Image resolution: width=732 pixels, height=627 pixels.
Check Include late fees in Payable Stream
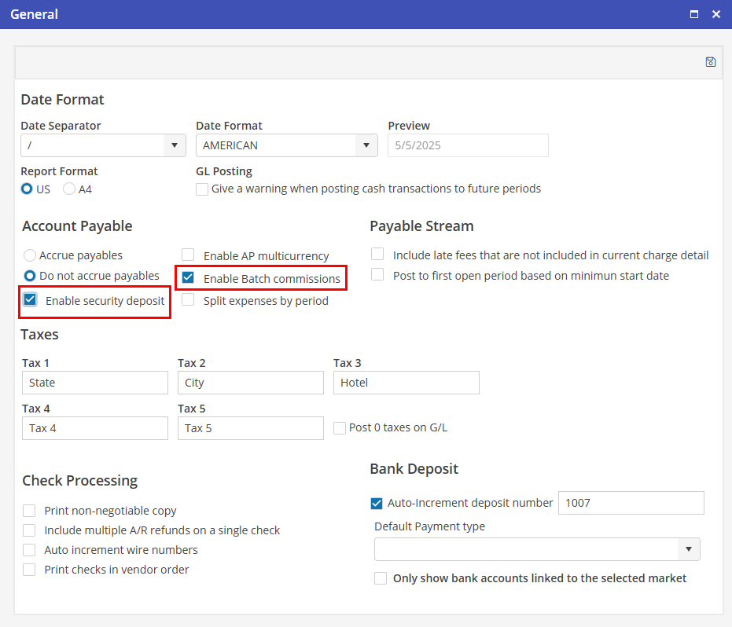(x=377, y=255)
